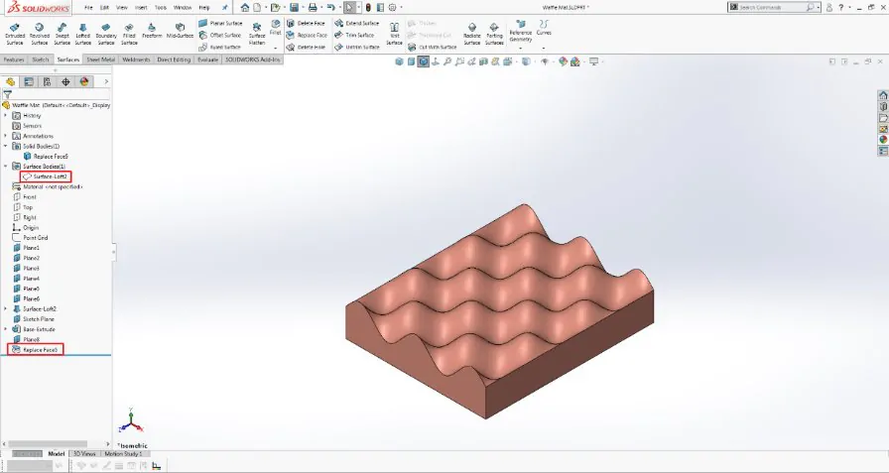Viewport: 889px width, 473px height.
Task: Collapse the Surface Bodies(1) folder
Action: click(6, 167)
